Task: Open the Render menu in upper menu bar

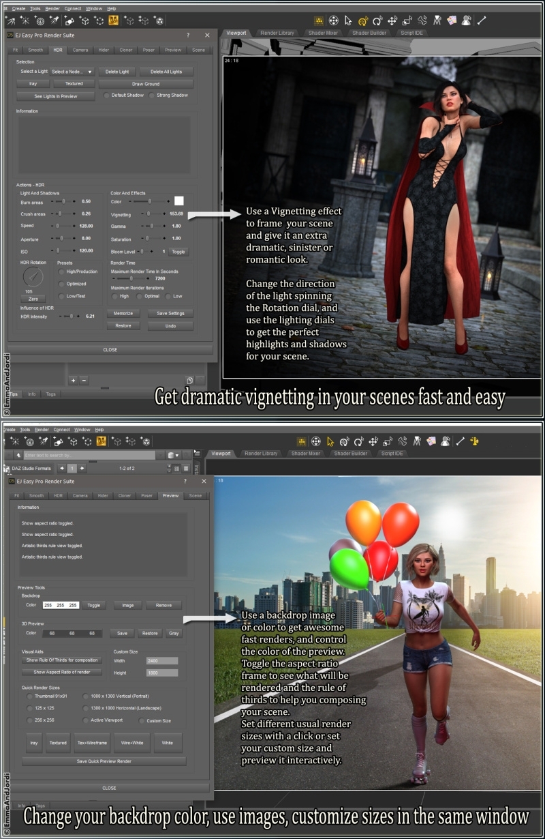Action: (52, 9)
